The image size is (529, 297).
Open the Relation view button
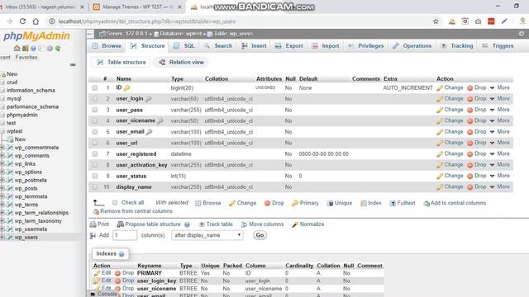tap(182, 63)
